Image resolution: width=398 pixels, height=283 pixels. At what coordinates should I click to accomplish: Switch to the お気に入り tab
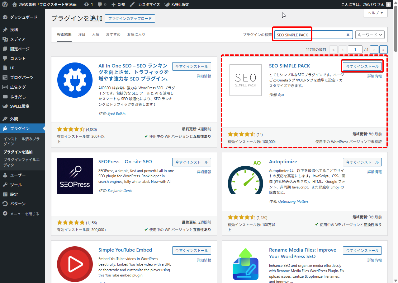coord(136,35)
